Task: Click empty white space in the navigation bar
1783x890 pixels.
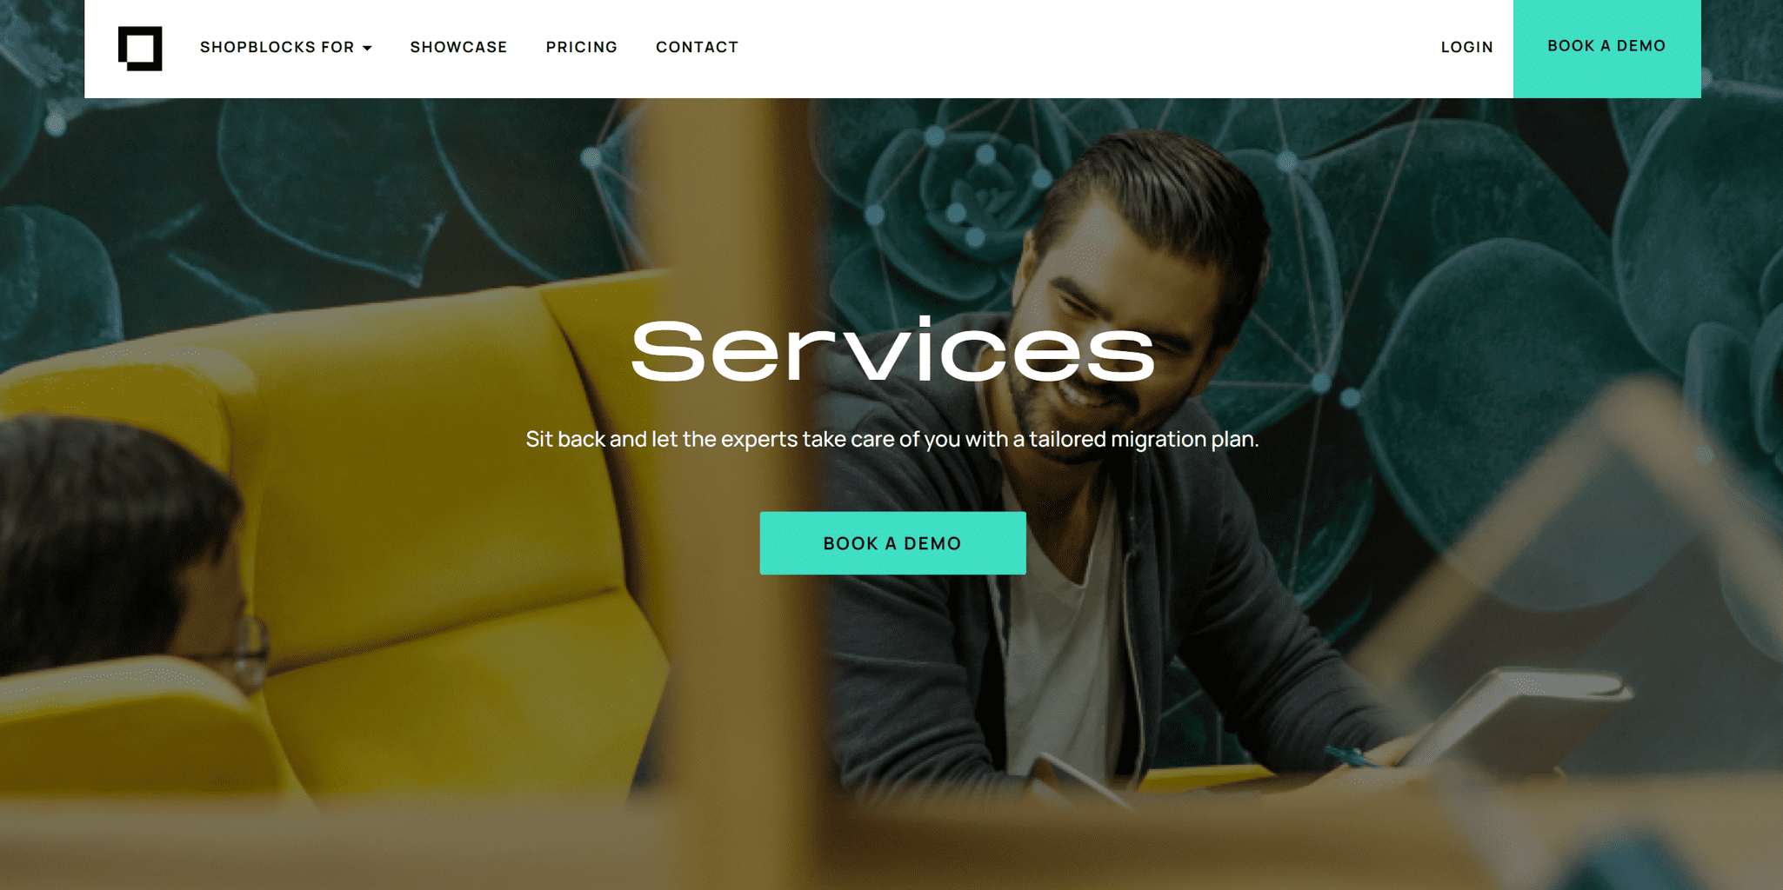Action: click(1087, 49)
